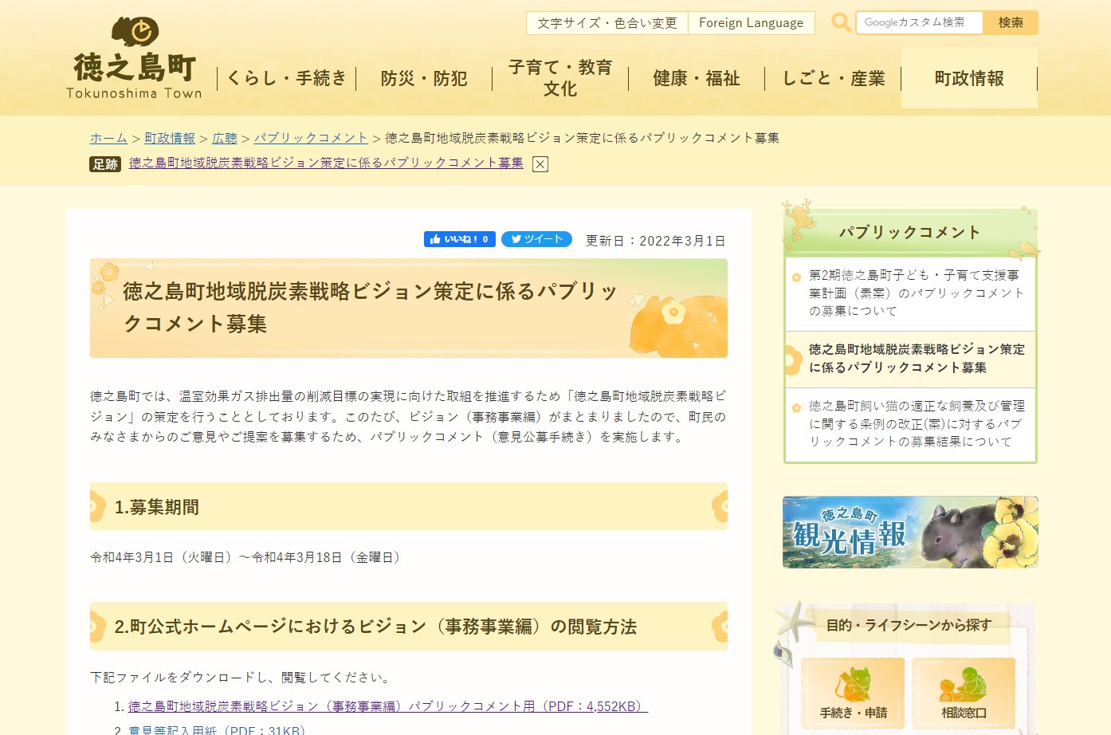The image size is (1111, 735).
Task: Close the 足跡 history entry with the X
Action: point(540,164)
